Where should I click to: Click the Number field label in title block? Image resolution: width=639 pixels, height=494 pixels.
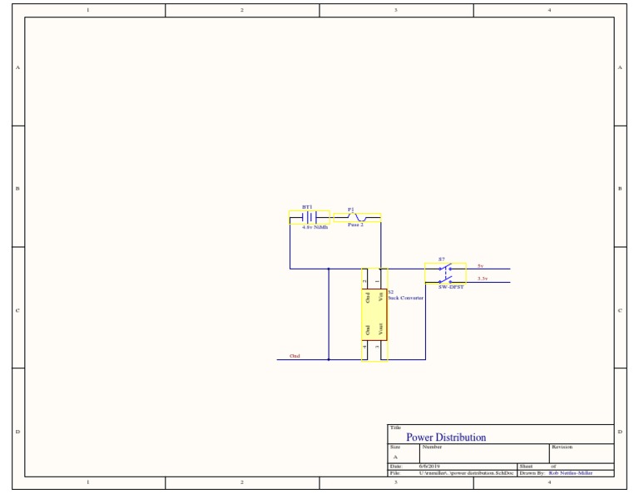pos(432,447)
